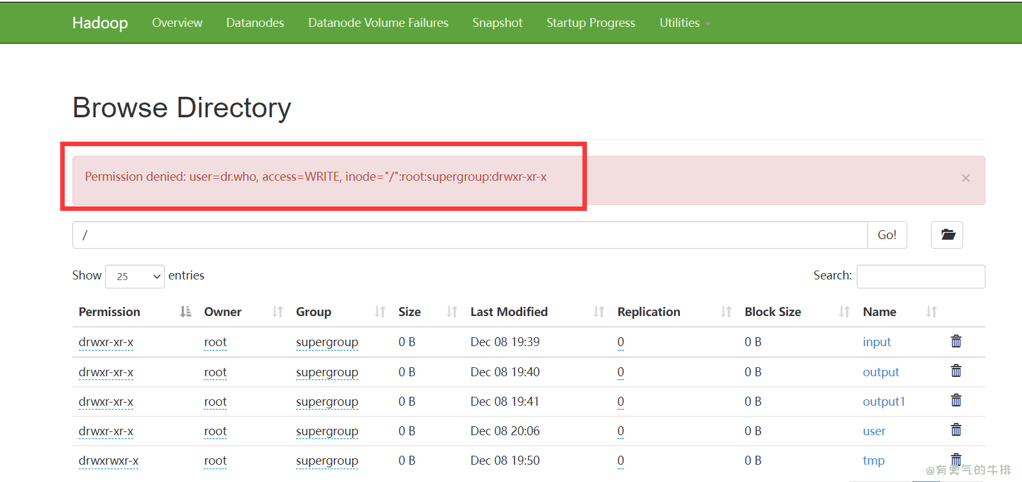Open the input directory link

pos(877,342)
